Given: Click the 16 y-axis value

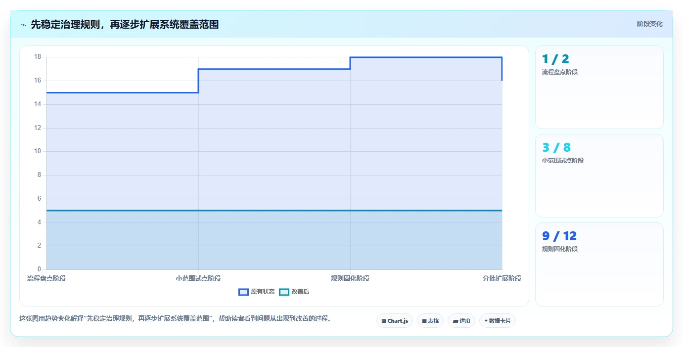Looking at the screenshot, I should [38, 81].
